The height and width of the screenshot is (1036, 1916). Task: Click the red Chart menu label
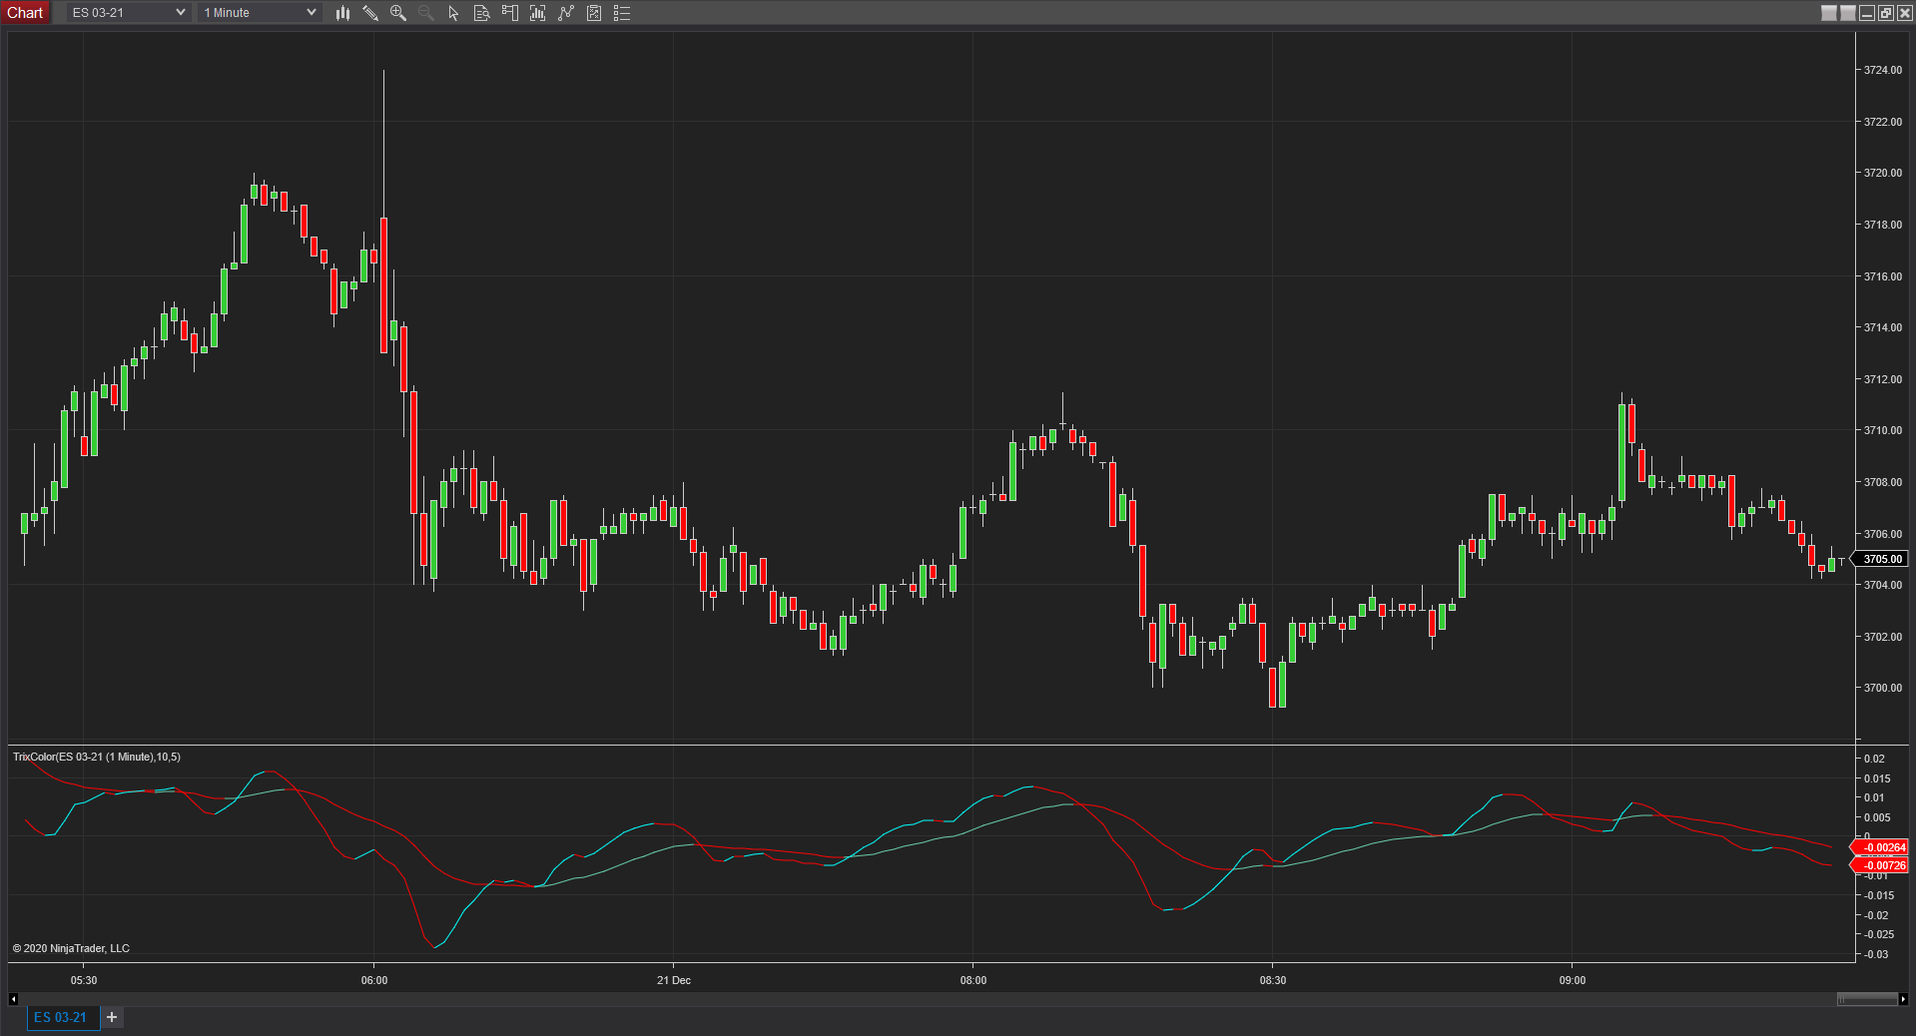tap(25, 13)
